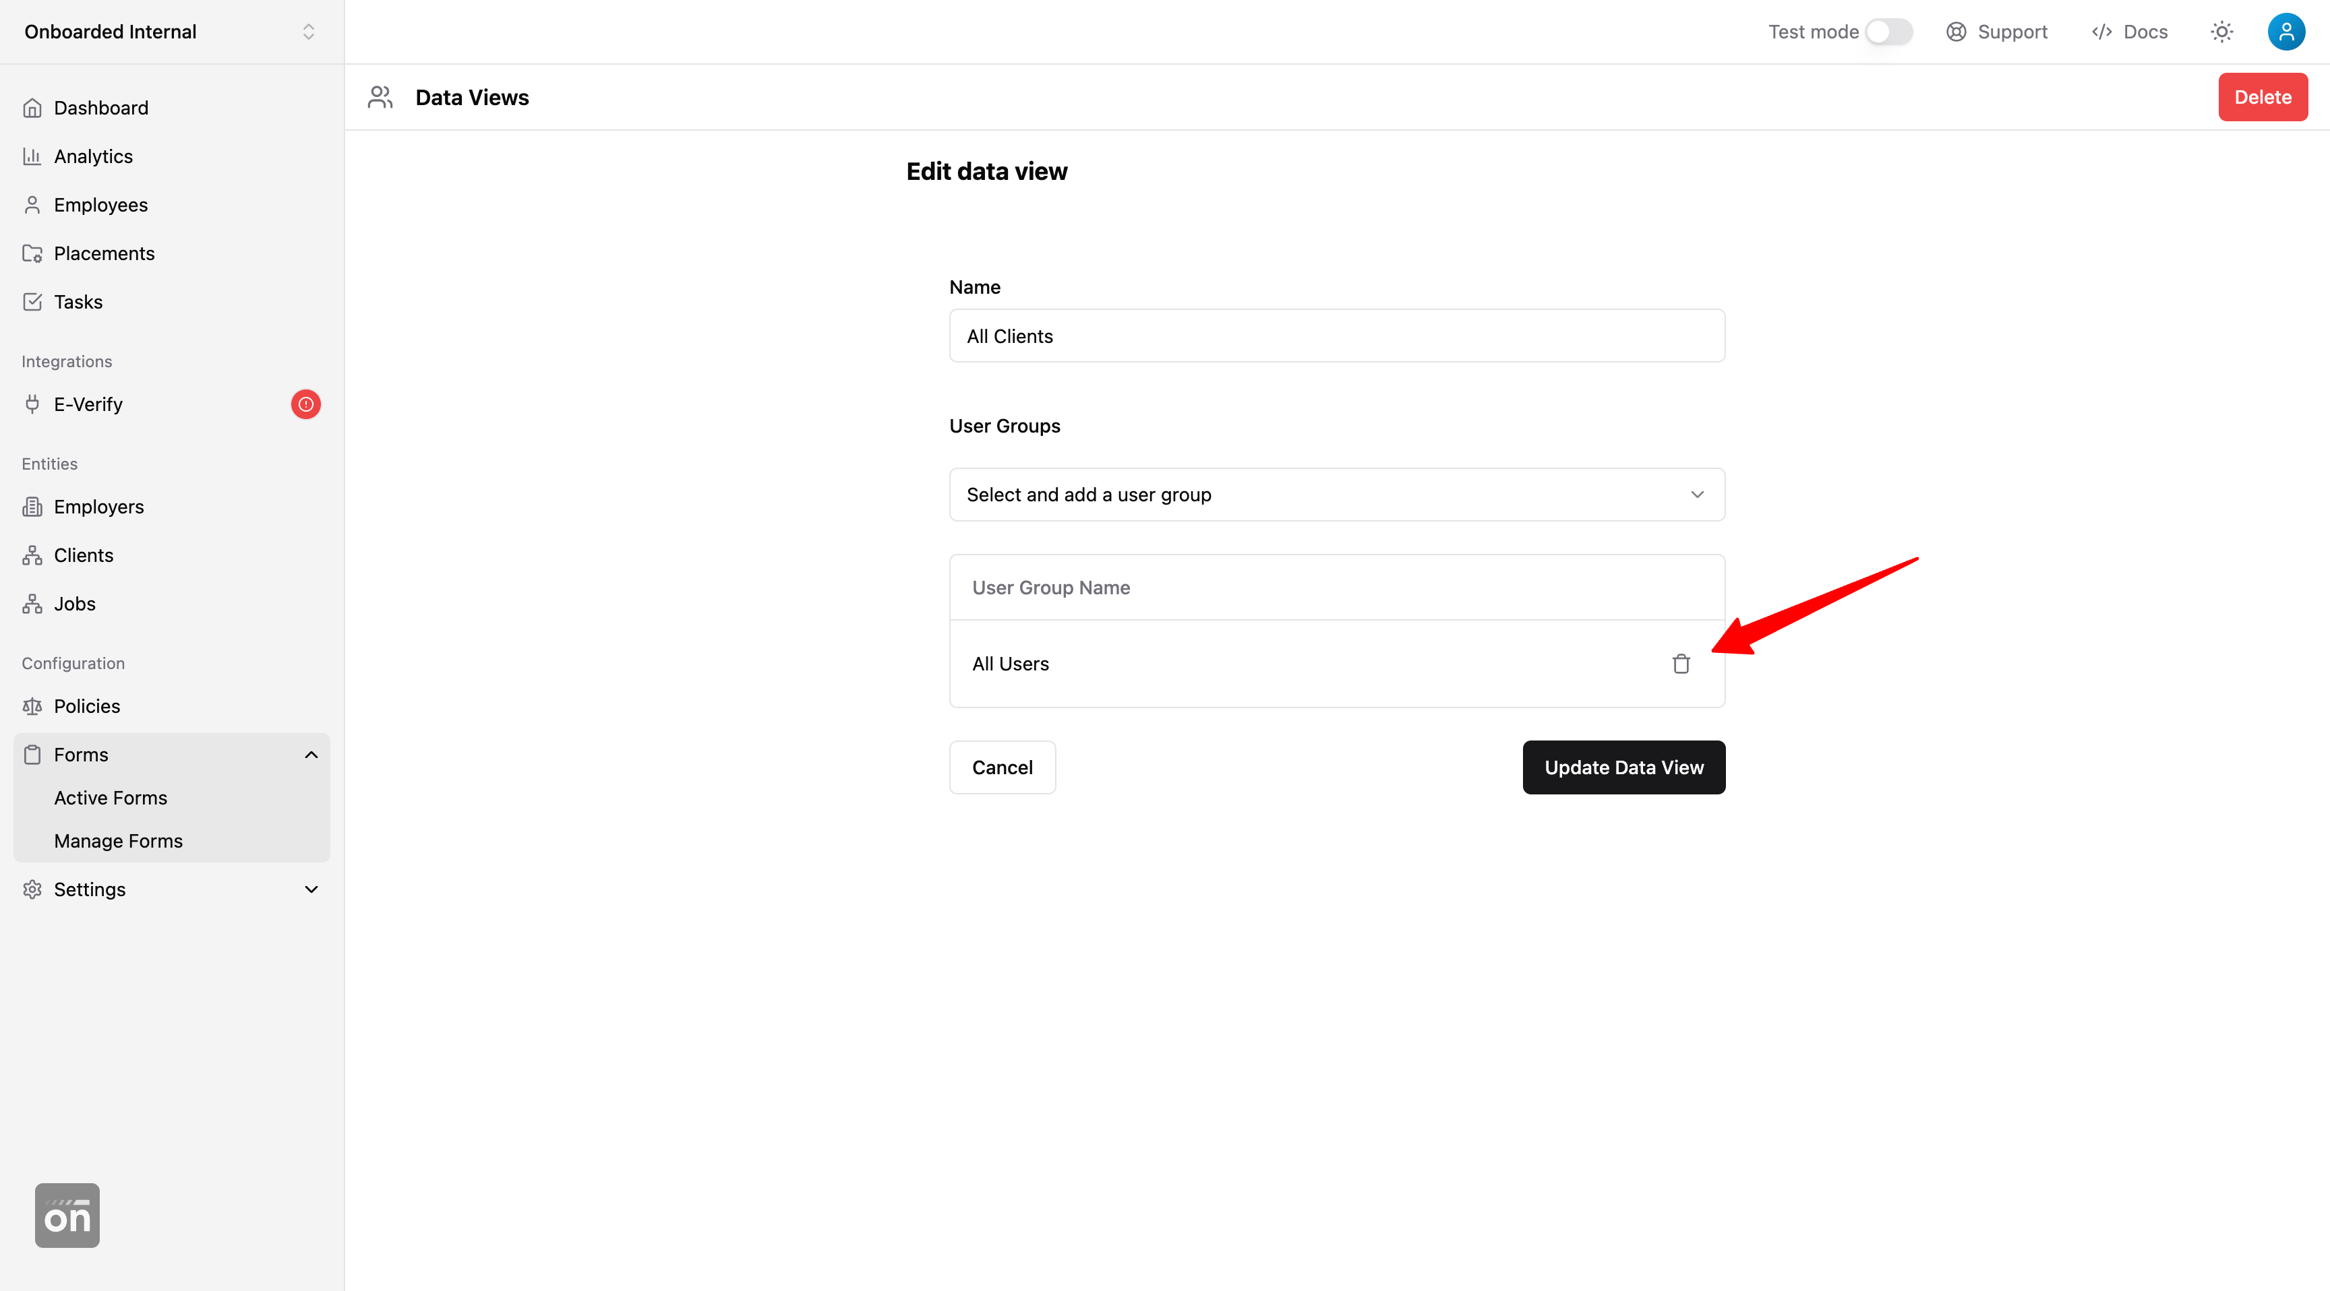This screenshot has height=1291, width=2330.
Task: Click the Update Data View button
Action: click(1623, 767)
